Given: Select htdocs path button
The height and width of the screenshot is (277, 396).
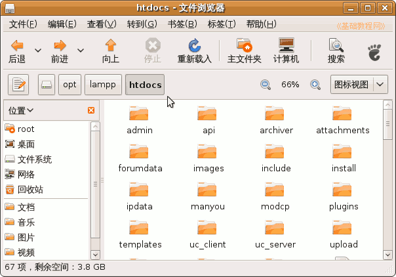Looking at the screenshot, I should pos(145,85).
